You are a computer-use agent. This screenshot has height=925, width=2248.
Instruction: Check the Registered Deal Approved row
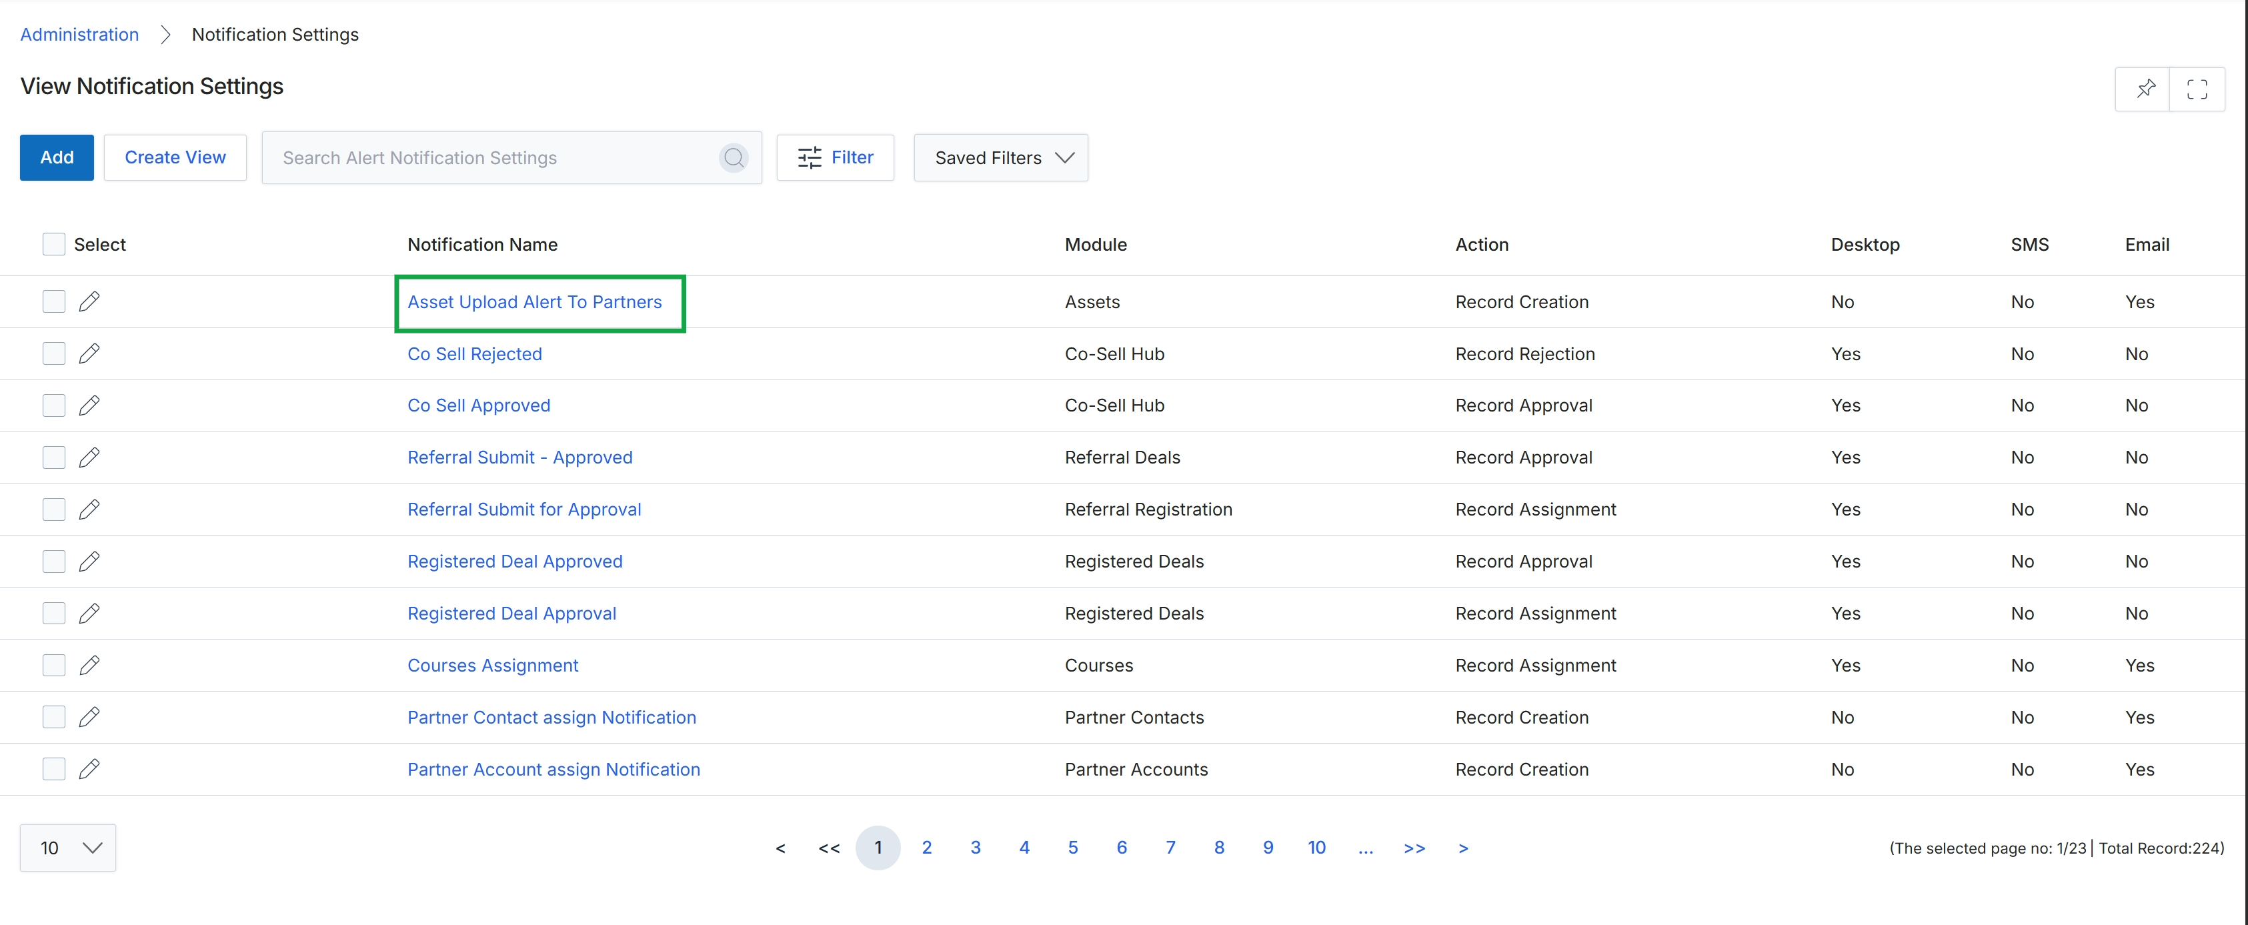coord(54,561)
